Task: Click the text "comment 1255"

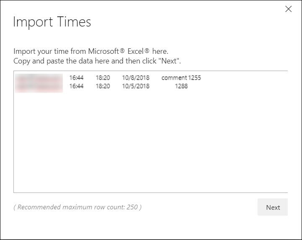Action: pyautogui.click(x=181, y=78)
